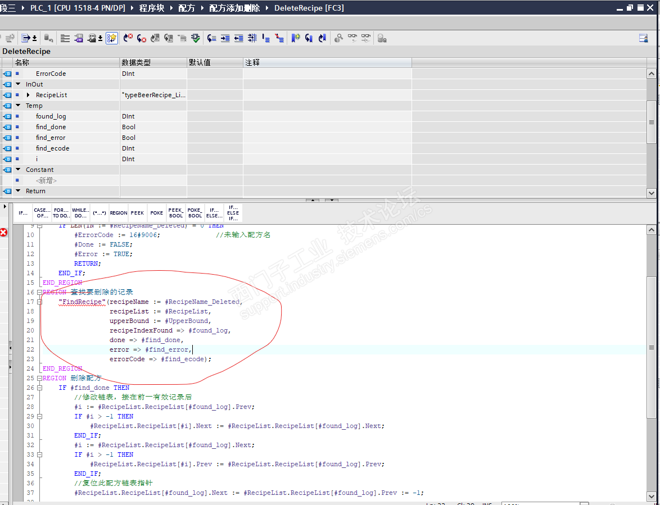
Task: Click the go to previous bookmark icon
Action: pos(323,38)
